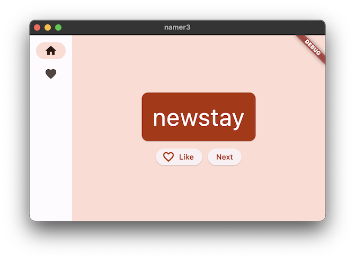Image resolution: width=355 pixels, height=260 pixels.
Task: Click the namer3 window title
Action: pos(177,27)
